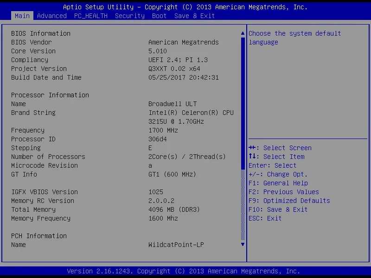
Task: Click the Build Date and Time value
Action: tap(183, 77)
